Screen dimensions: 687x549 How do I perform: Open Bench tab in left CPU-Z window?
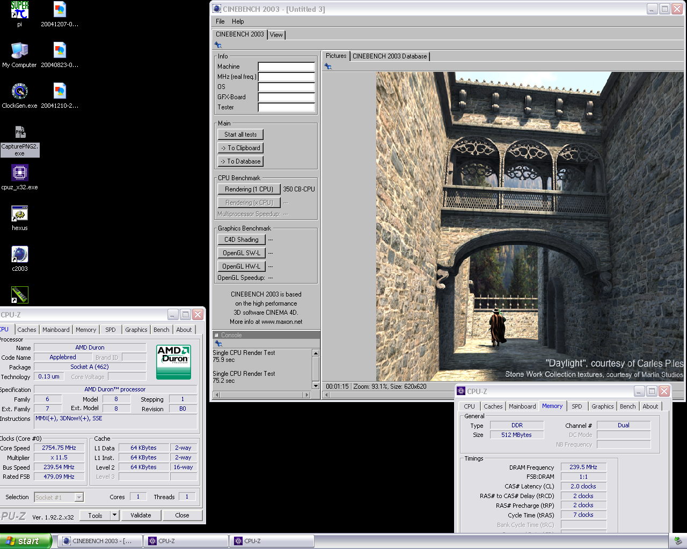(x=162, y=330)
